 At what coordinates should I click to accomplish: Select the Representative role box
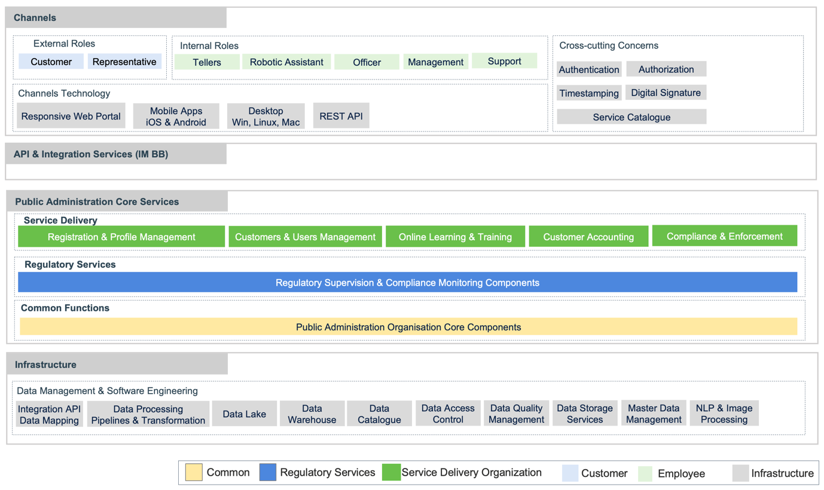[x=124, y=62]
